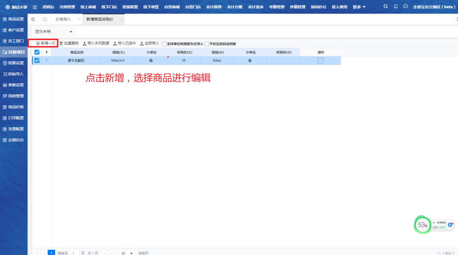Uncheck the 蒙牛优酸乳 row checkbox
The height and width of the screenshot is (255, 458).
pyautogui.click(x=37, y=60)
